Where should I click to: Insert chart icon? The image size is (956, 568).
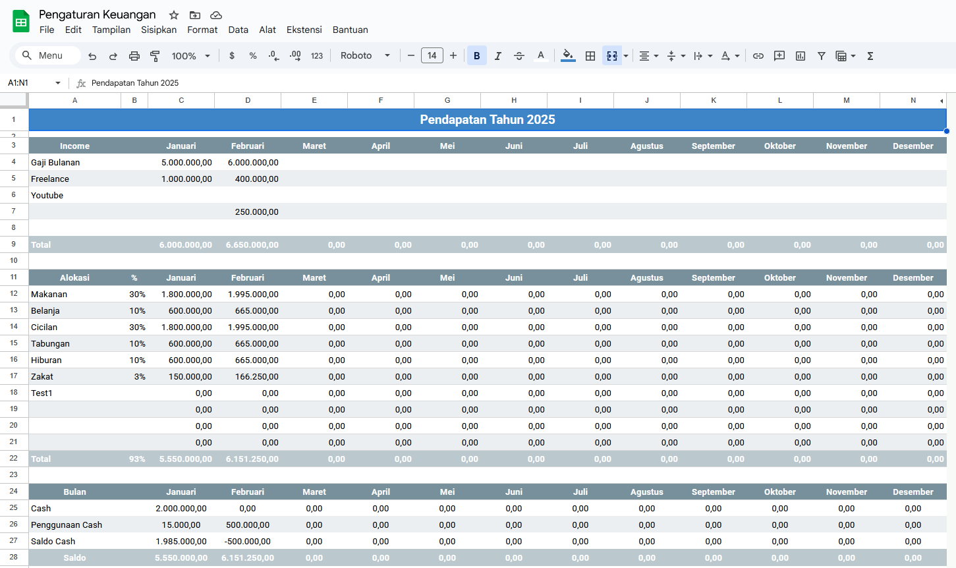coord(801,56)
